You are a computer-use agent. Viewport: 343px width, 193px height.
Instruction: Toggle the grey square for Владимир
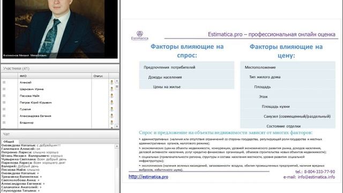[x=4, y=123]
